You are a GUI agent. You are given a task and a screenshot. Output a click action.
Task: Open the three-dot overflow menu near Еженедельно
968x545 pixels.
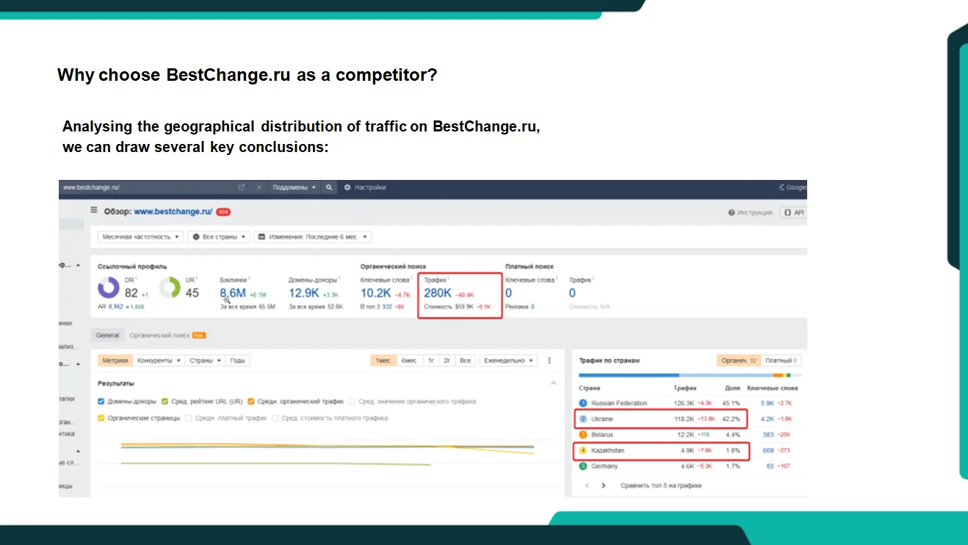(x=549, y=361)
